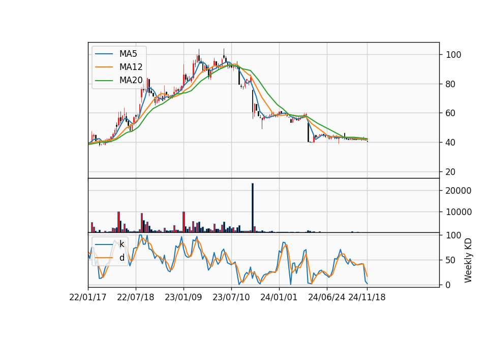The height and width of the screenshot is (350, 488).
Task: Click the price axis value 40
Action: coord(451,143)
